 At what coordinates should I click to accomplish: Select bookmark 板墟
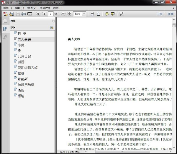pos(21,96)
